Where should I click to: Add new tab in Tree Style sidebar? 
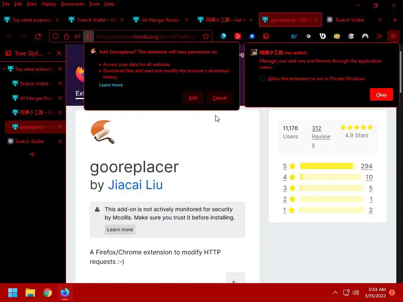[x=32, y=154]
